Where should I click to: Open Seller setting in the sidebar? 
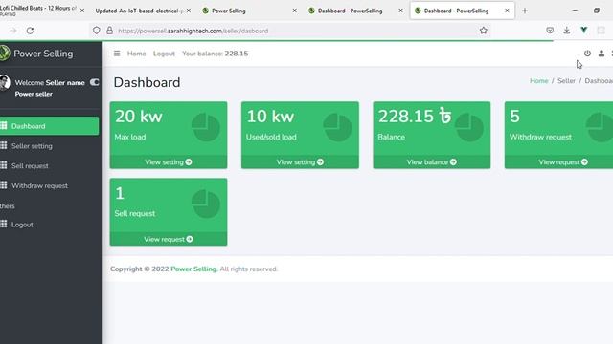tap(49, 146)
